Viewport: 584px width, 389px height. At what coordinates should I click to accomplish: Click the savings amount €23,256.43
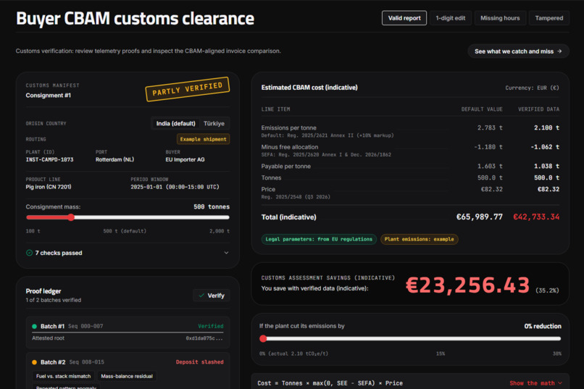coord(467,285)
